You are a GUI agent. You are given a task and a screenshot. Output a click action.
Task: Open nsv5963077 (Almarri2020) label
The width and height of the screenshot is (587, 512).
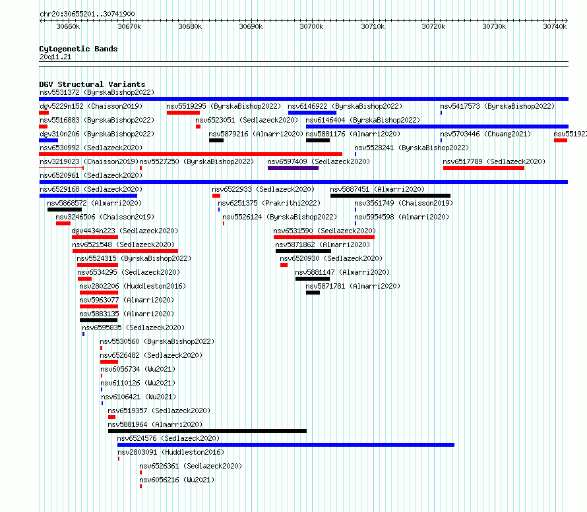point(127,300)
